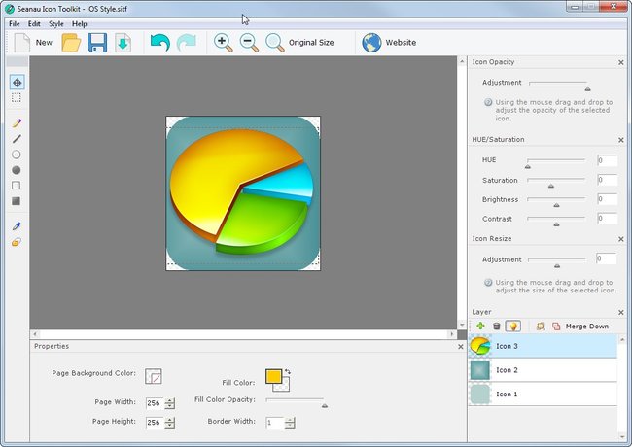Zoom in with the plus magnifier
This screenshot has width=632, height=447.
(x=223, y=43)
